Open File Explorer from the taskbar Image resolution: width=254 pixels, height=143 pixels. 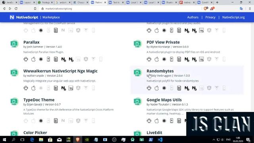click(x=41, y=139)
